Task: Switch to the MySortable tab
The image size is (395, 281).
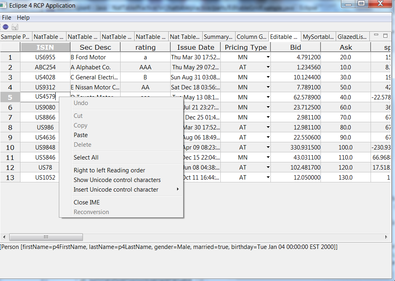Action: (318, 37)
